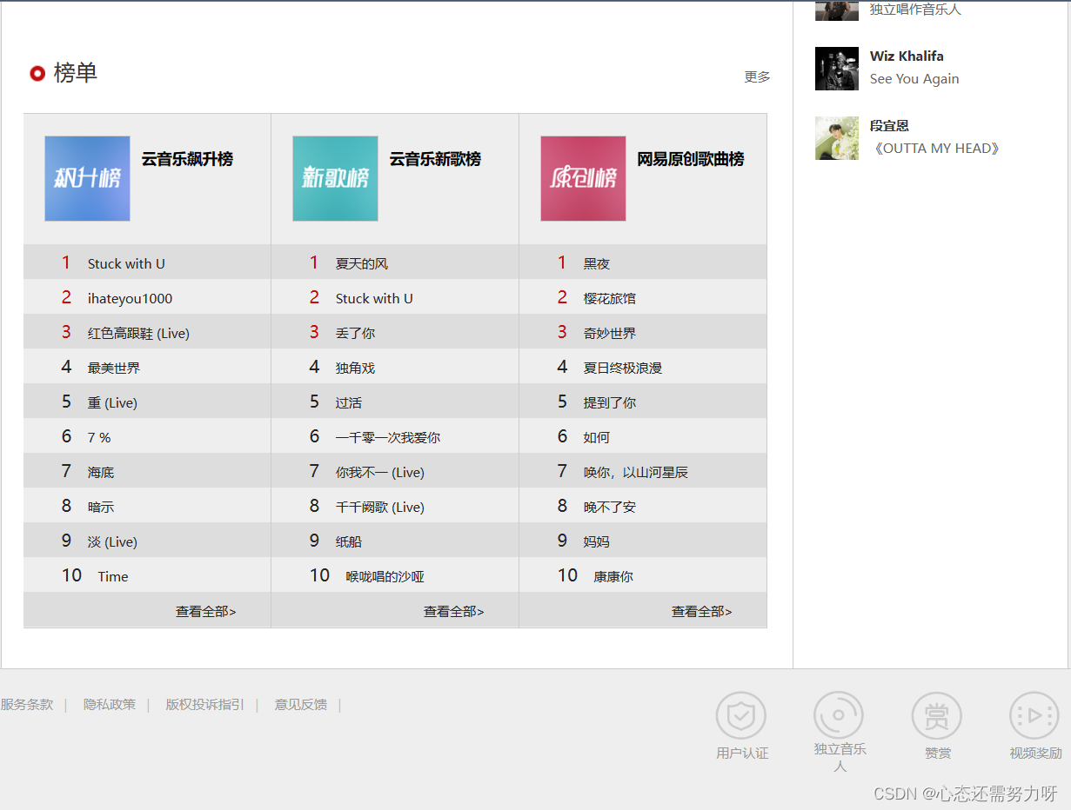1071x810 pixels.
Task: Play Stuck with U in 新歌榜
Action: [x=374, y=299]
